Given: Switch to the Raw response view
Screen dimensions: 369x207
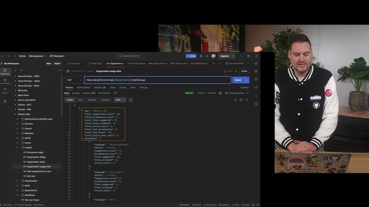Looking at the screenshot, I should tap(80, 100).
